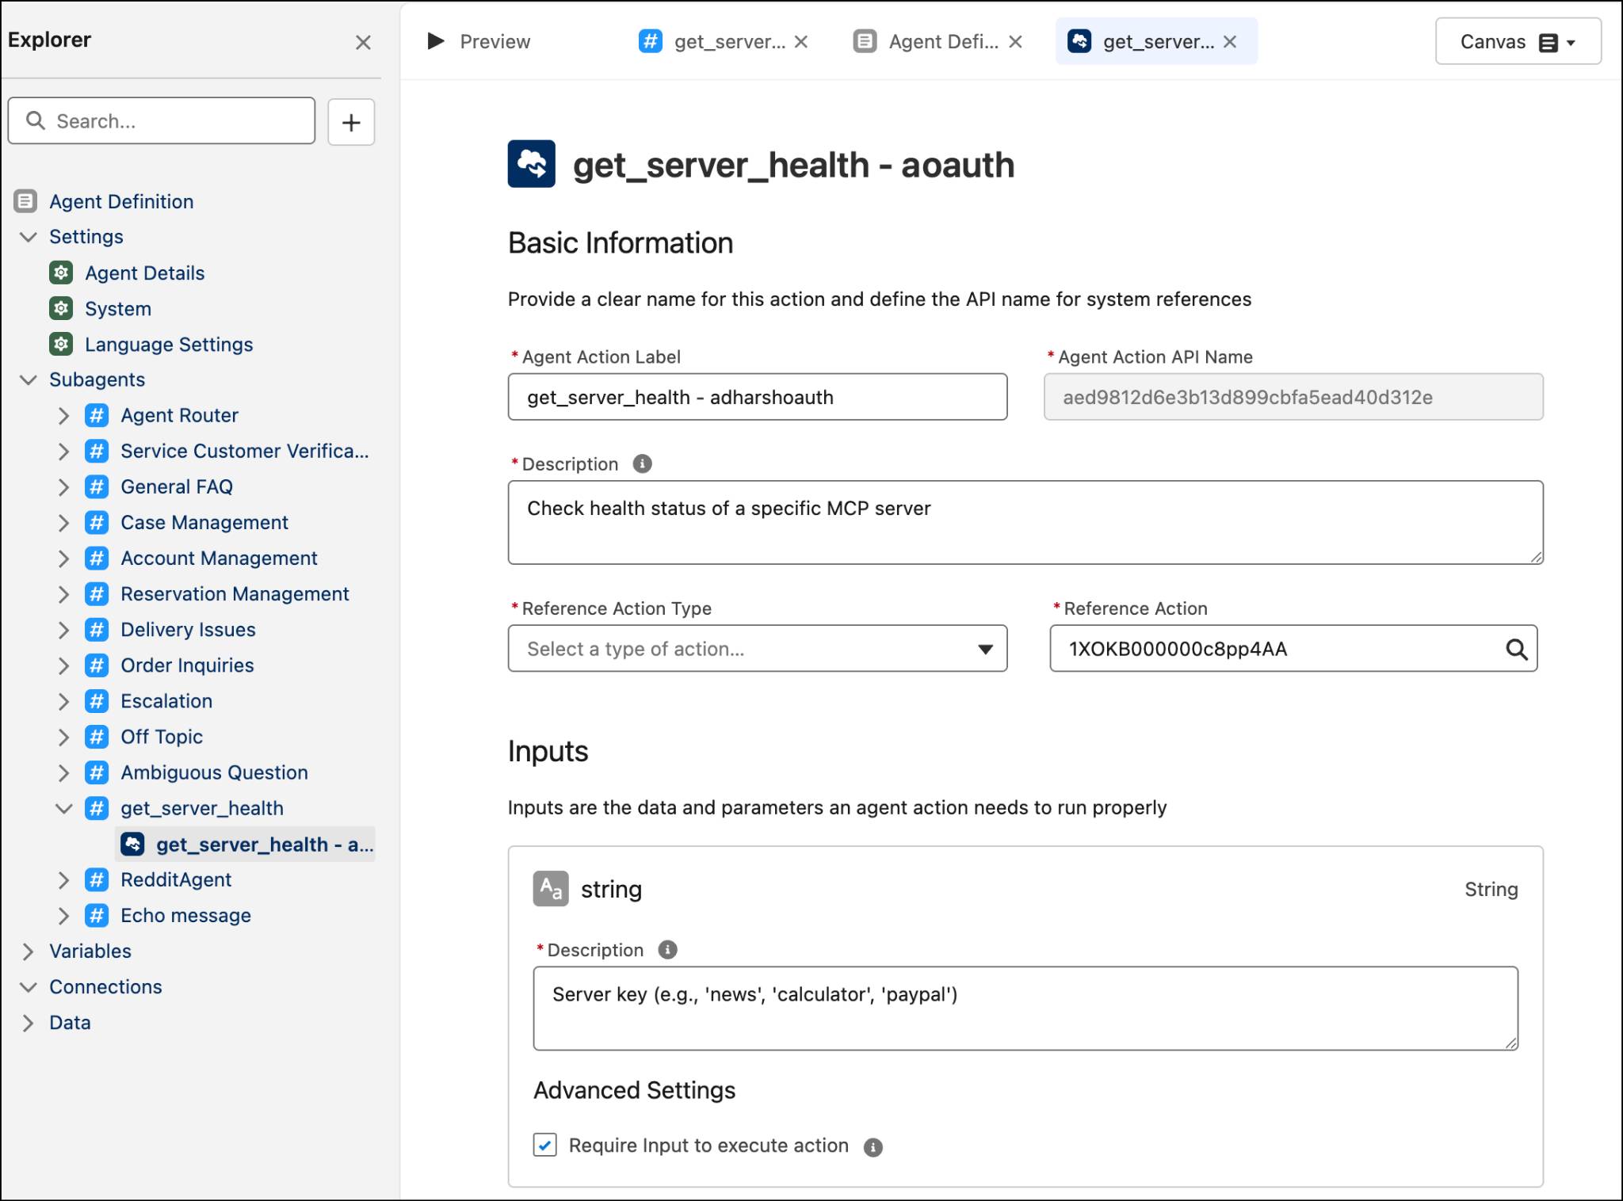Click the disabled Agent Action API Name field
The width and height of the screenshot is (1623, 1201).
click(1293, 397)
